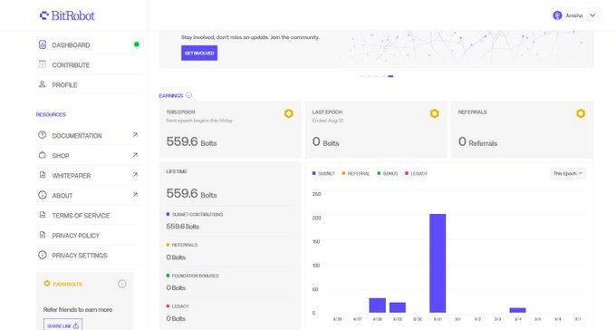The image size is (616, 330).
Task: Click the Lifetime heading
Action: coord(177,171)
